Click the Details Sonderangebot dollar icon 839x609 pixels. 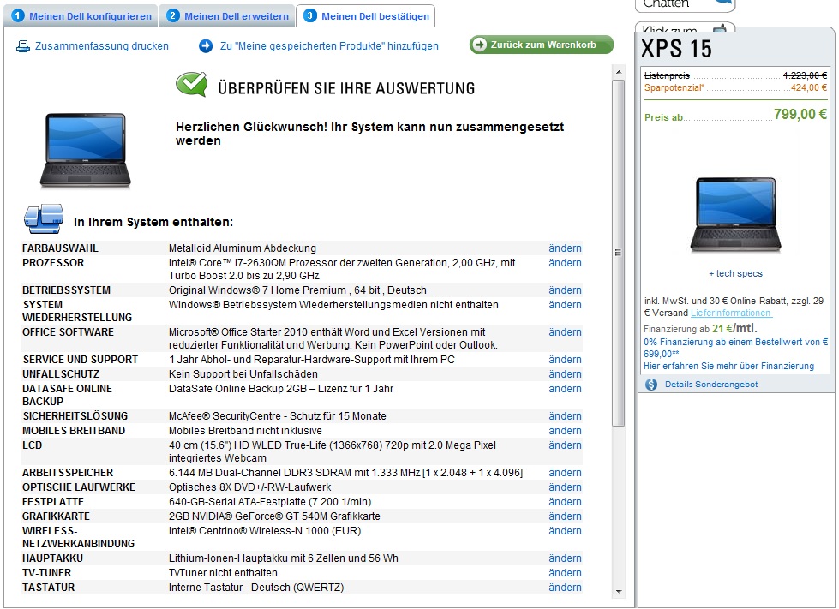click(x=651, y=385)
